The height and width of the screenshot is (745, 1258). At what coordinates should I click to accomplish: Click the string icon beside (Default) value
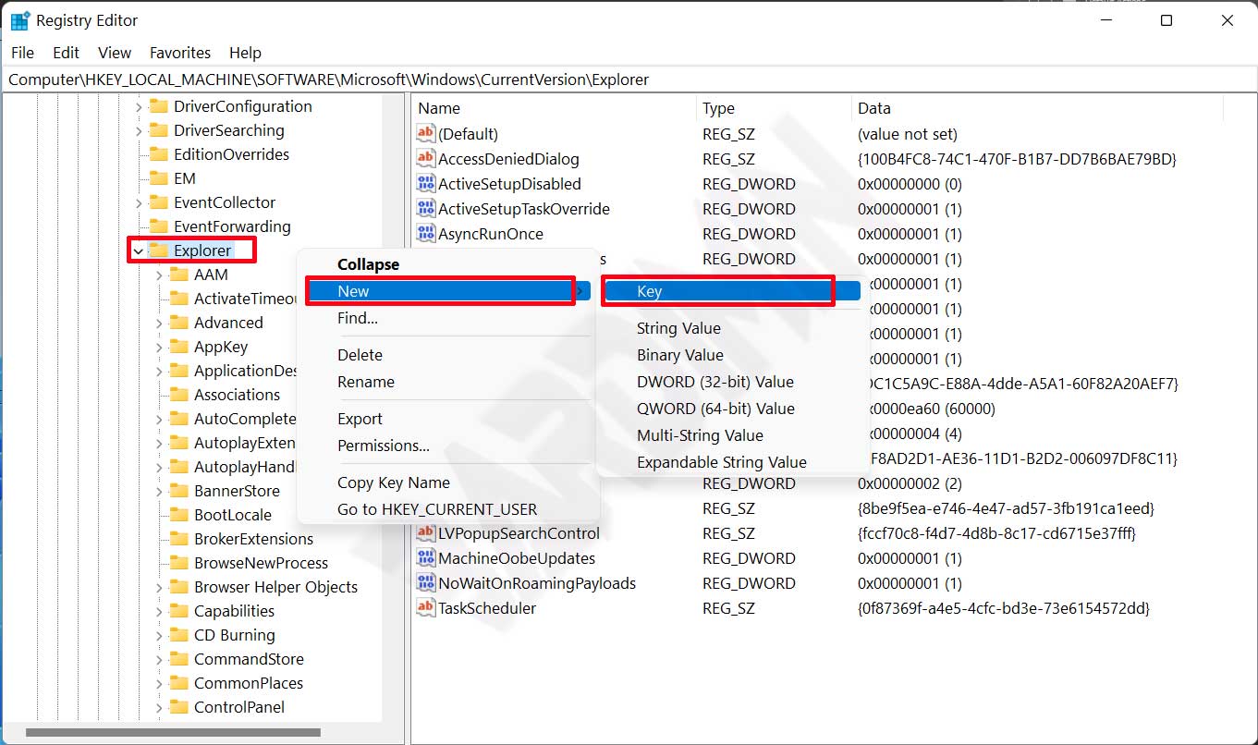coord(426,134)
